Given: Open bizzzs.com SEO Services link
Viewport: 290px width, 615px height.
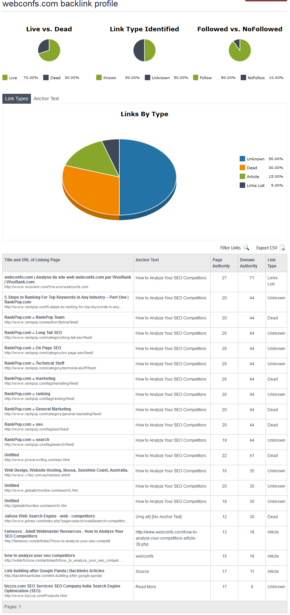Looking at the screenshot, I should (x=63, y=588).
